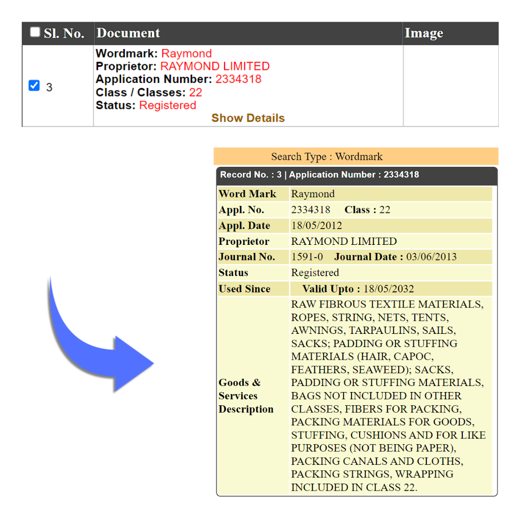Click the Search Type : Wordmark banner
Viewport: 518px width, 518px height.
click(x=356, y=157)
